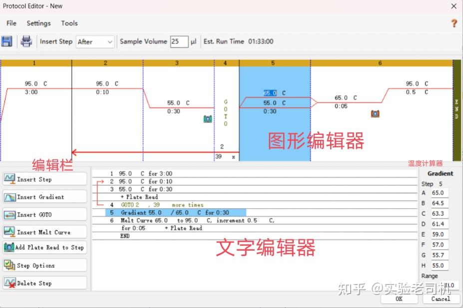Select the Insert Gradient tool
Image resolution: width=463 pixels, height=308 pixels.
[44, 196]
